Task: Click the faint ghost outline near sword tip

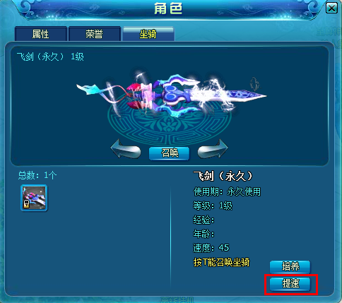Action: click(254, 83)
